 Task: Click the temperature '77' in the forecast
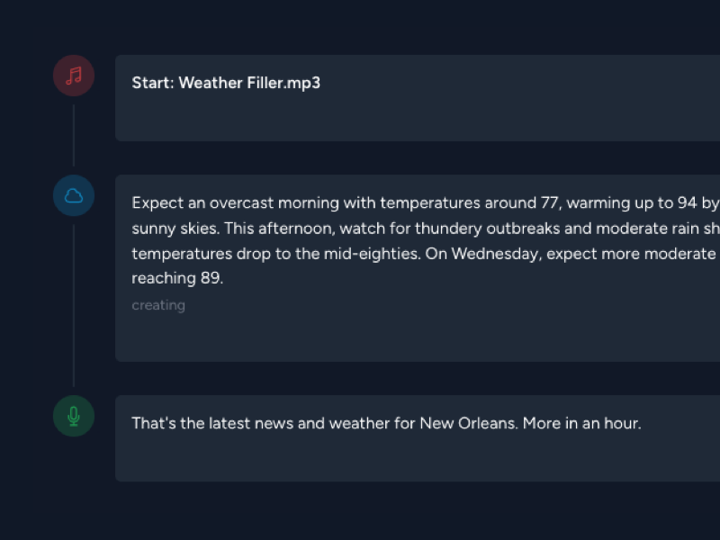[549, 203]
